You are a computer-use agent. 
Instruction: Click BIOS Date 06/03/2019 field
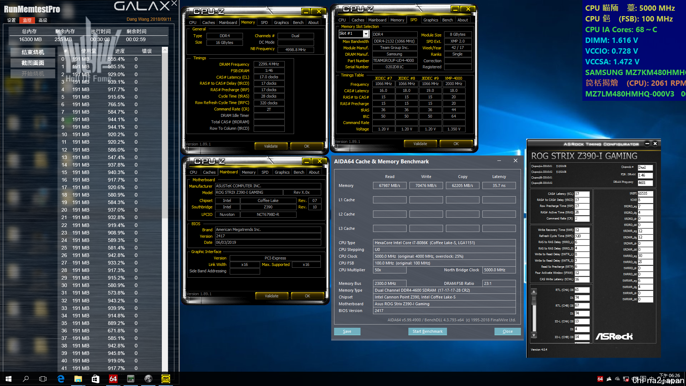tap(268, 242)
